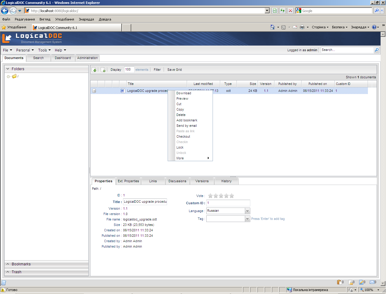Screen dimensions: 386x294
Task: Open the File menu dropdown
Action: [x=8, y=50]
